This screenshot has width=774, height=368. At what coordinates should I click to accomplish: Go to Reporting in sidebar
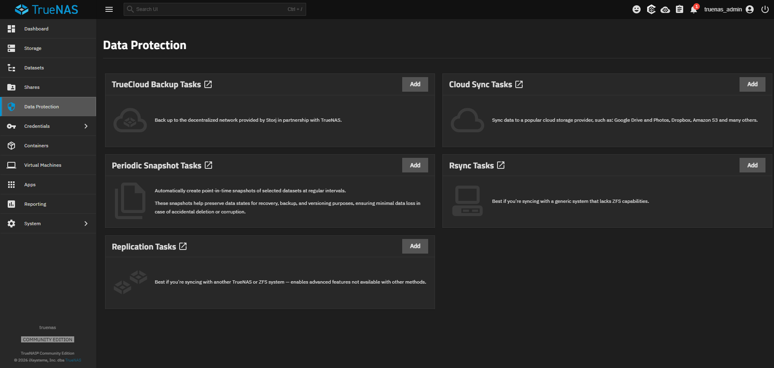pos(48,204)
